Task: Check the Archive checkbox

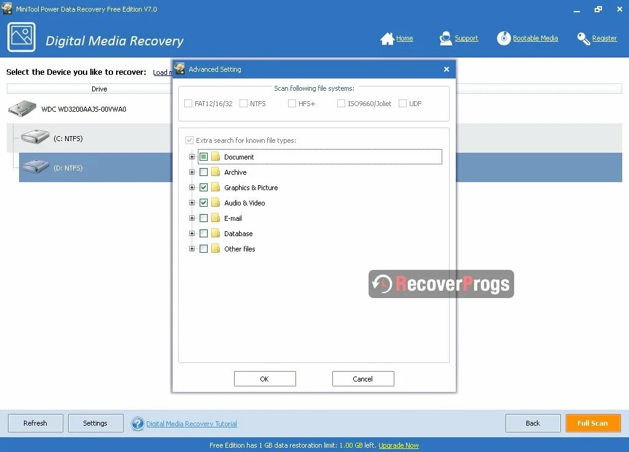Action: coord(204,172)
